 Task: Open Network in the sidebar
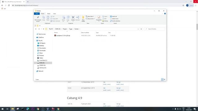point(41,71)
